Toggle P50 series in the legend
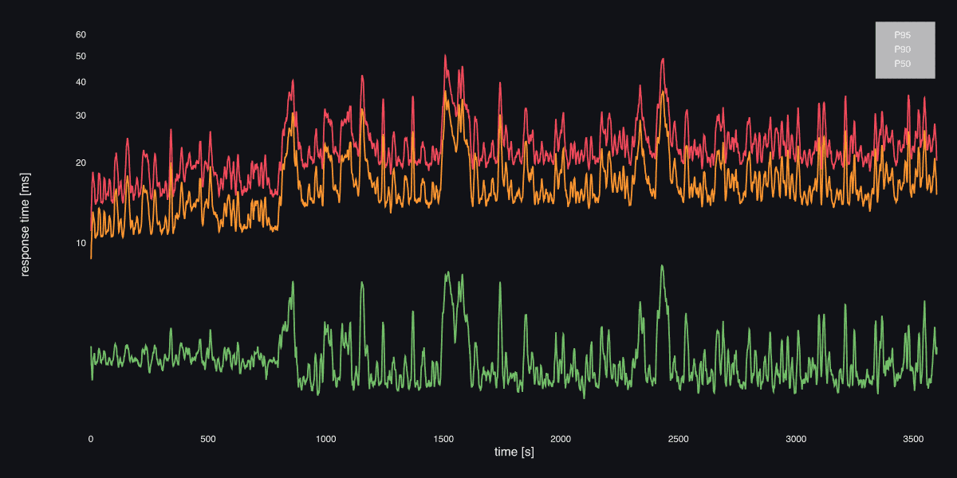Viewport: 957px width, 478px height. pyautogui.click(x=903, y=64)
